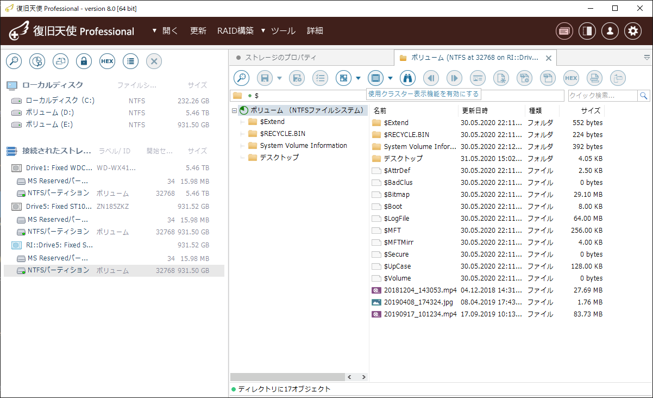Screen dimensions: 653x398
Task: Click the padlock icon in left toolbar
Action: 84,61
